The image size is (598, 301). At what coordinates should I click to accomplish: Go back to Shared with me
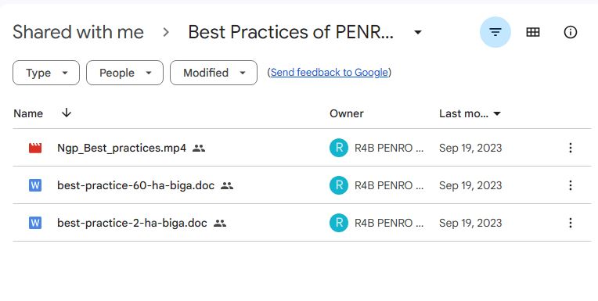[x=78, y=32]
